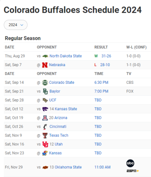Click the Arizona A logo
The width and height of the screenshot is (151, 177).
tap(45, 118)
